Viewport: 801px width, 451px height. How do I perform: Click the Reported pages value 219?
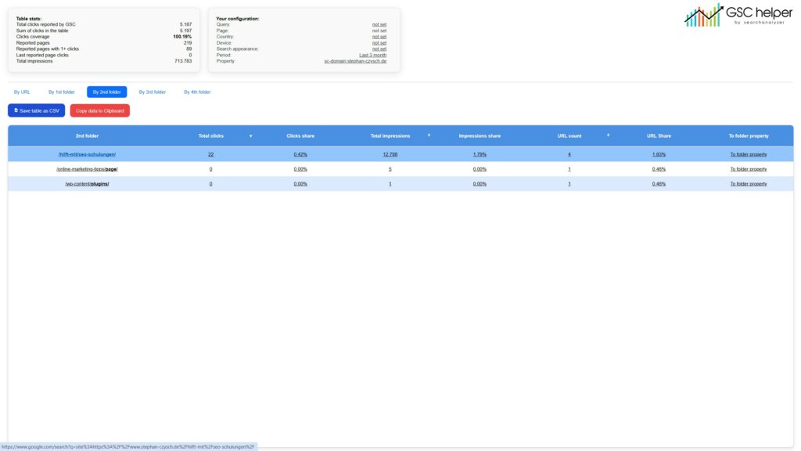click(x=188, y=43)
